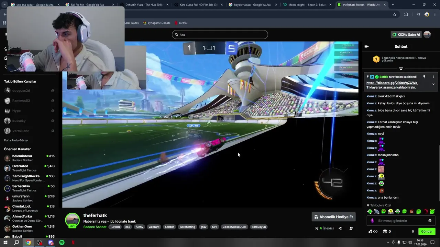Switch to Moon Knight 1. Sezon tab

pos(307,5)
